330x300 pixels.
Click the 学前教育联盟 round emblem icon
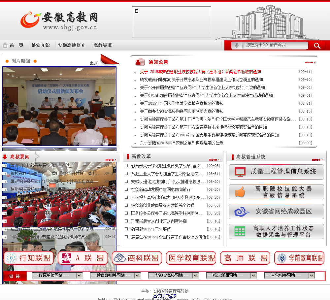pyautogui.click(x=282, y=258)
